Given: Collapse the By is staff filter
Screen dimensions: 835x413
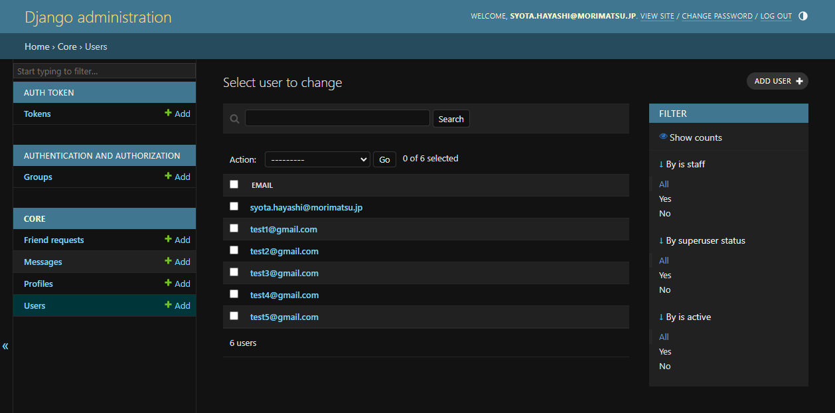Looking at the screenshot, I should click(x=682, y=164).
